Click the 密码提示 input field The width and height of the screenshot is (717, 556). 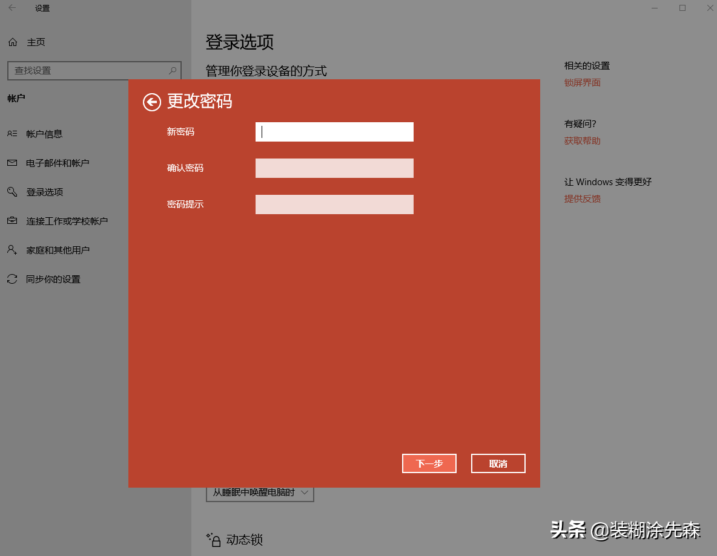click(334, 204)
